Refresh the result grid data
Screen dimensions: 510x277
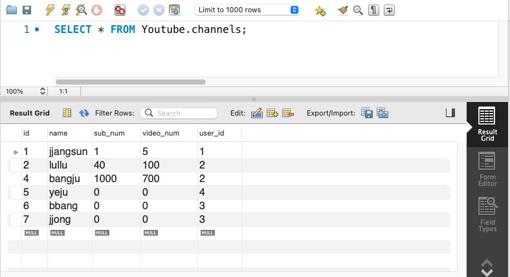[84, 113]
